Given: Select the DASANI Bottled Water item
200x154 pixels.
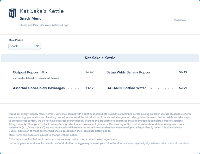Looking at the screenshot, I should click(126, 88).
